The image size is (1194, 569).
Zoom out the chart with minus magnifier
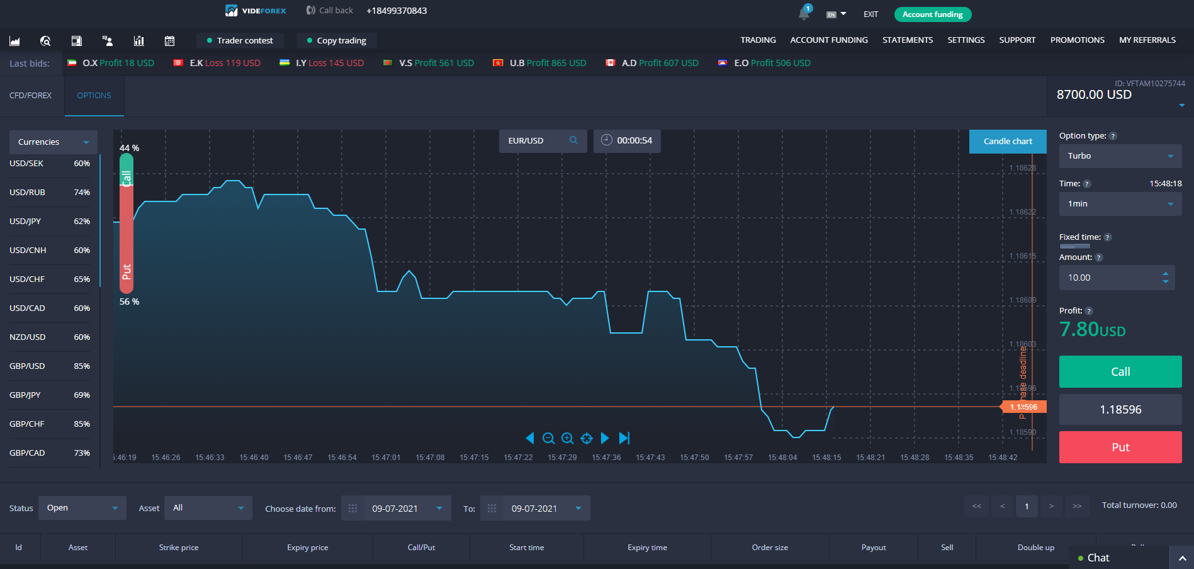tap(548, 438)
